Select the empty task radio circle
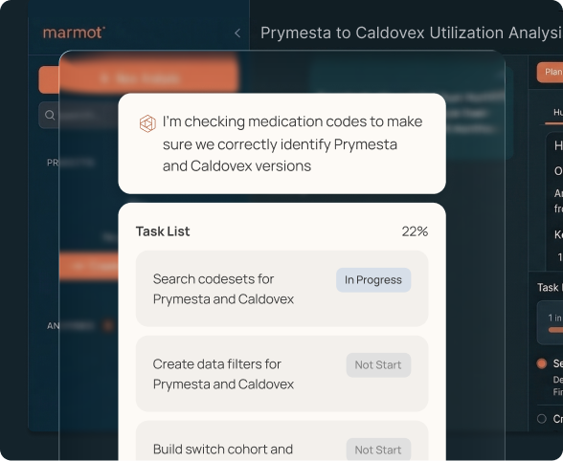This screenshot has height=461, width=563. click(542, 419)
